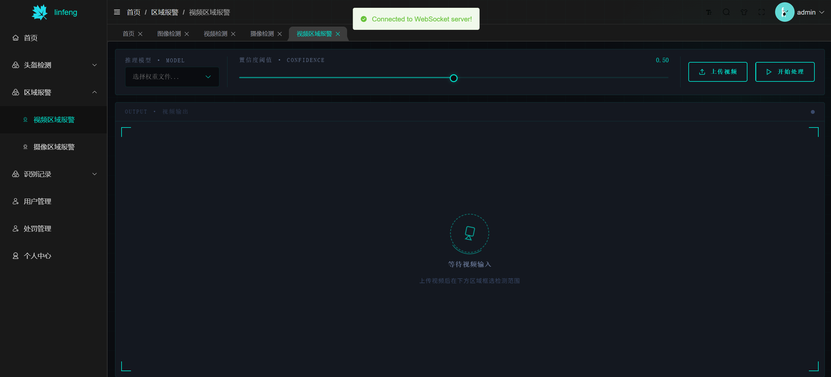Click the 上传视频后在下方区域框选检测范围 hint text
Screen dimensions: 831x377
point(470,281)
